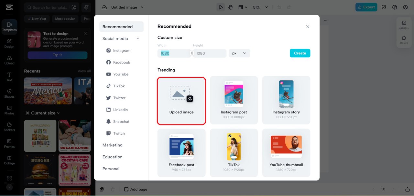The image size is (414, 196).
Task: Click the Try button for Text to design
Action: coord(58,55)
